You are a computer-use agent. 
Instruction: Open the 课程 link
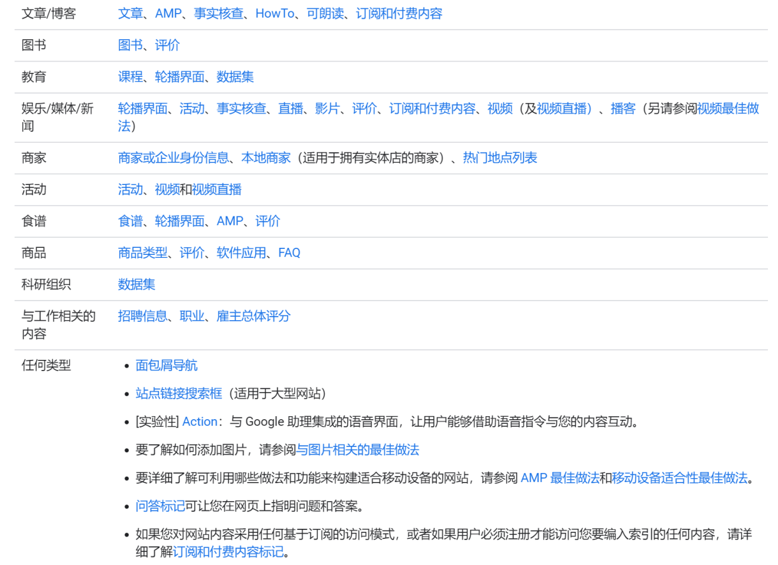[130, 76]
